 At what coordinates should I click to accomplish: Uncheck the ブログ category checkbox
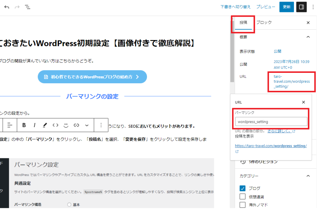coord(243,188)
